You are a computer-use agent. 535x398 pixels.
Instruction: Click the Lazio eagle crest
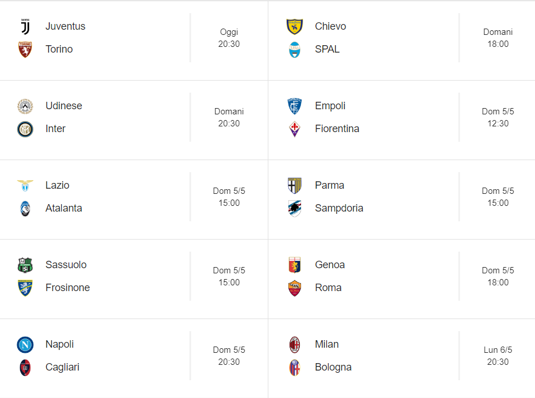click(x=25, y=185)
